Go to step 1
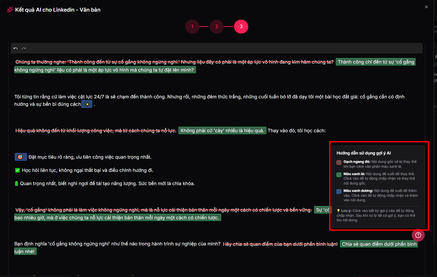Image resolution: width=437 pixels, height=277 pixels. [192, 26]
